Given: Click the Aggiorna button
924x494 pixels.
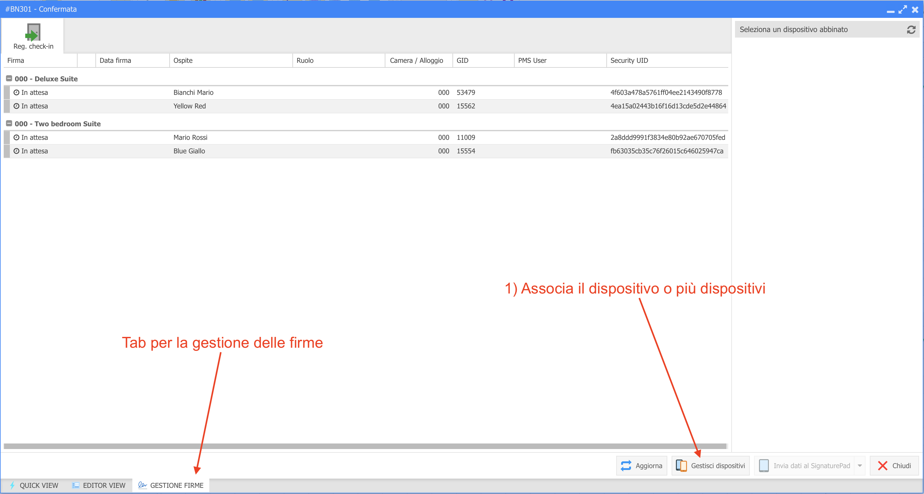Looking at the screenshot, I should 641,466.
